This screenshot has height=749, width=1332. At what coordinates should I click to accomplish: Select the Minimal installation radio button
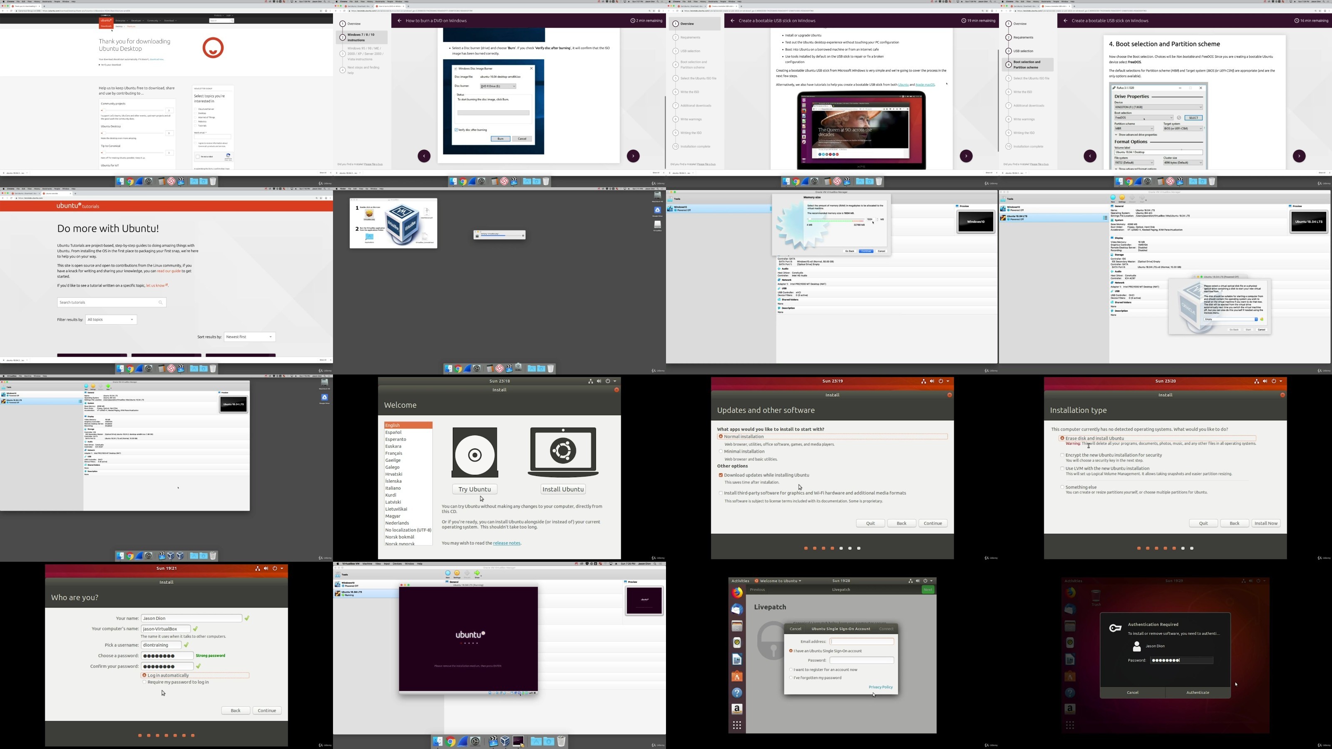720,451
